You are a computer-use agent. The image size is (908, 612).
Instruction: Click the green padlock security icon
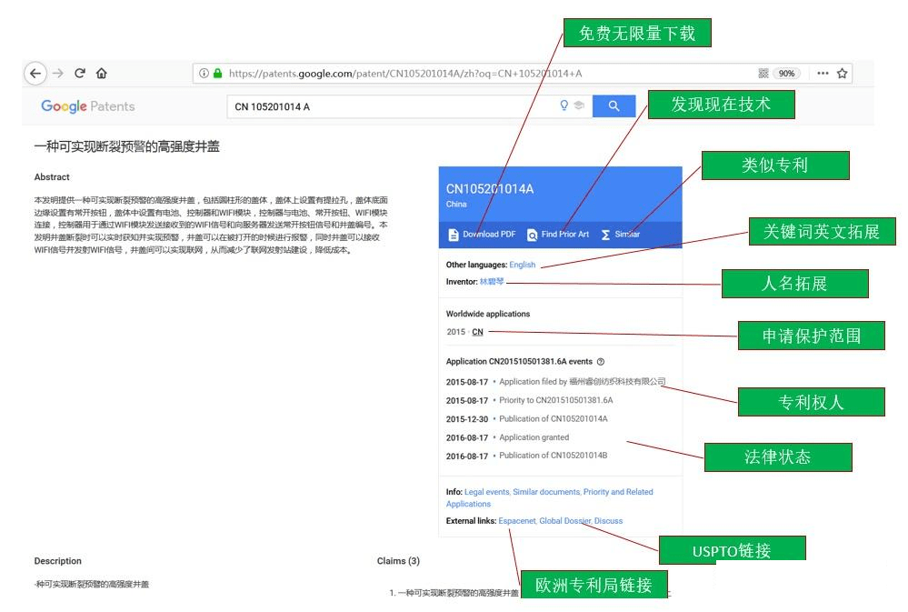218,74
